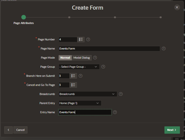Click the Create Form title
The width and height of the screenshot is (185, 140).
click(88, 8)
